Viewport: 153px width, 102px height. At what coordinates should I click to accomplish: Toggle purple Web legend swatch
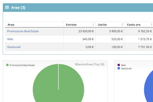coord(119,65)
